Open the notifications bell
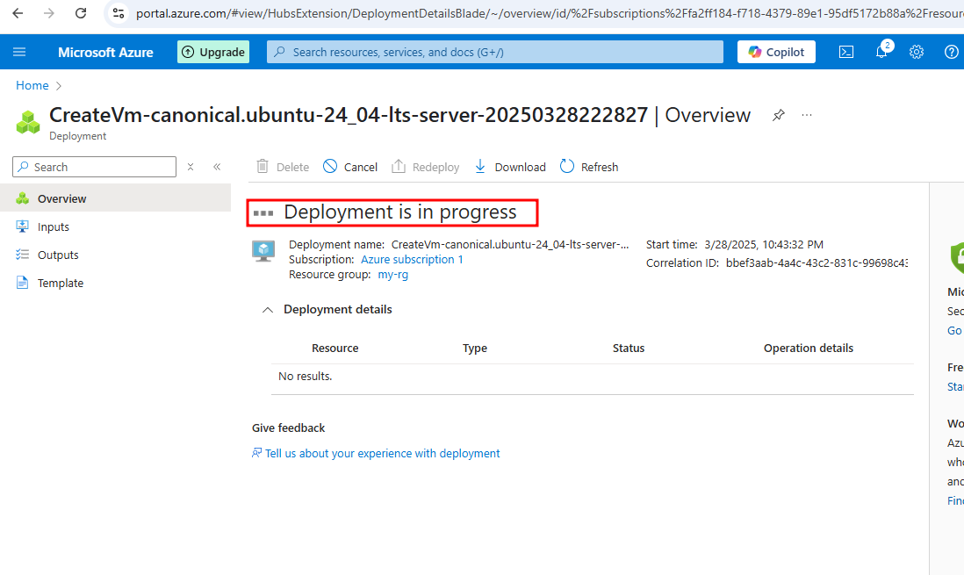Screen dimensions: 964x575 tap(881, 52)
